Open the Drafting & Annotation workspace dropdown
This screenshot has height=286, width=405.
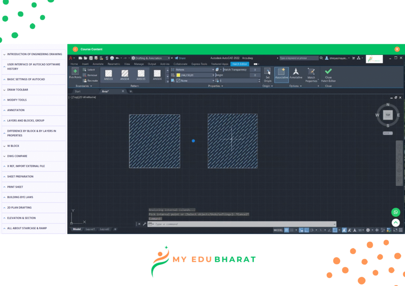[x=152, y=58]
